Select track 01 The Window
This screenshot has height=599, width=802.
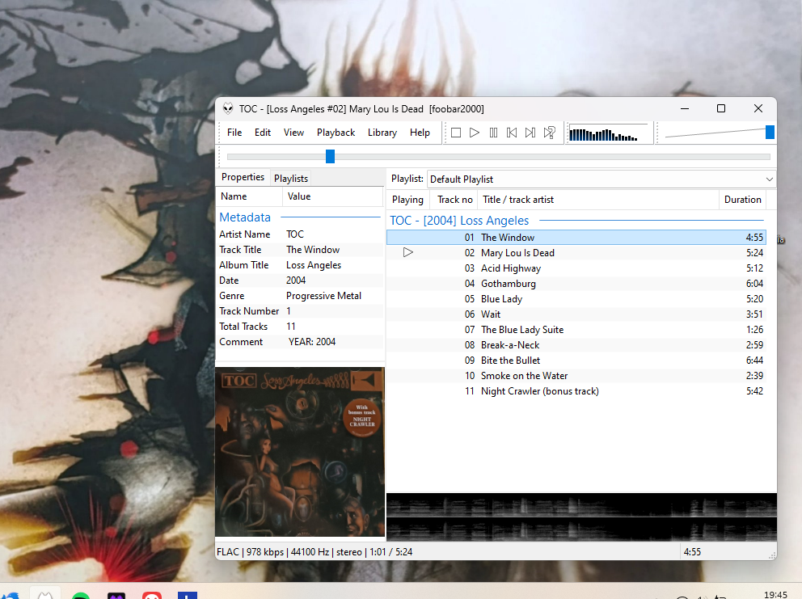[x=576, y=238]
